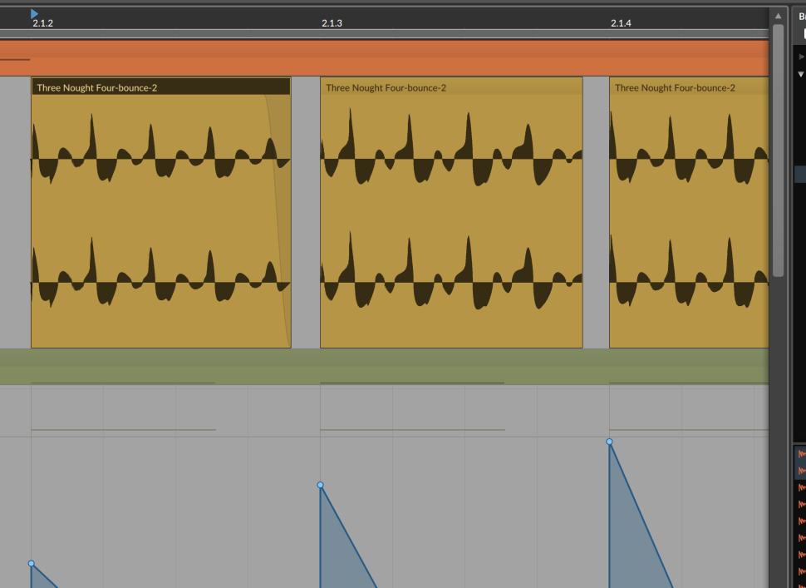This screenshot has height=588, width=806.
Task: Select the highest automation point at 2.1.4
Action: [609, 442]
